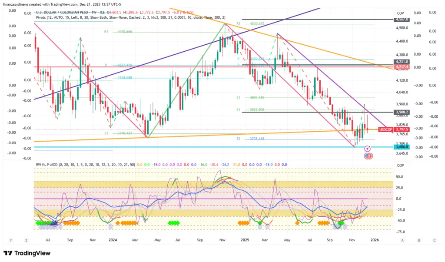Click the purple lightning bolt event icon
This screenshot has width=445, height=262.
[368, 148]
